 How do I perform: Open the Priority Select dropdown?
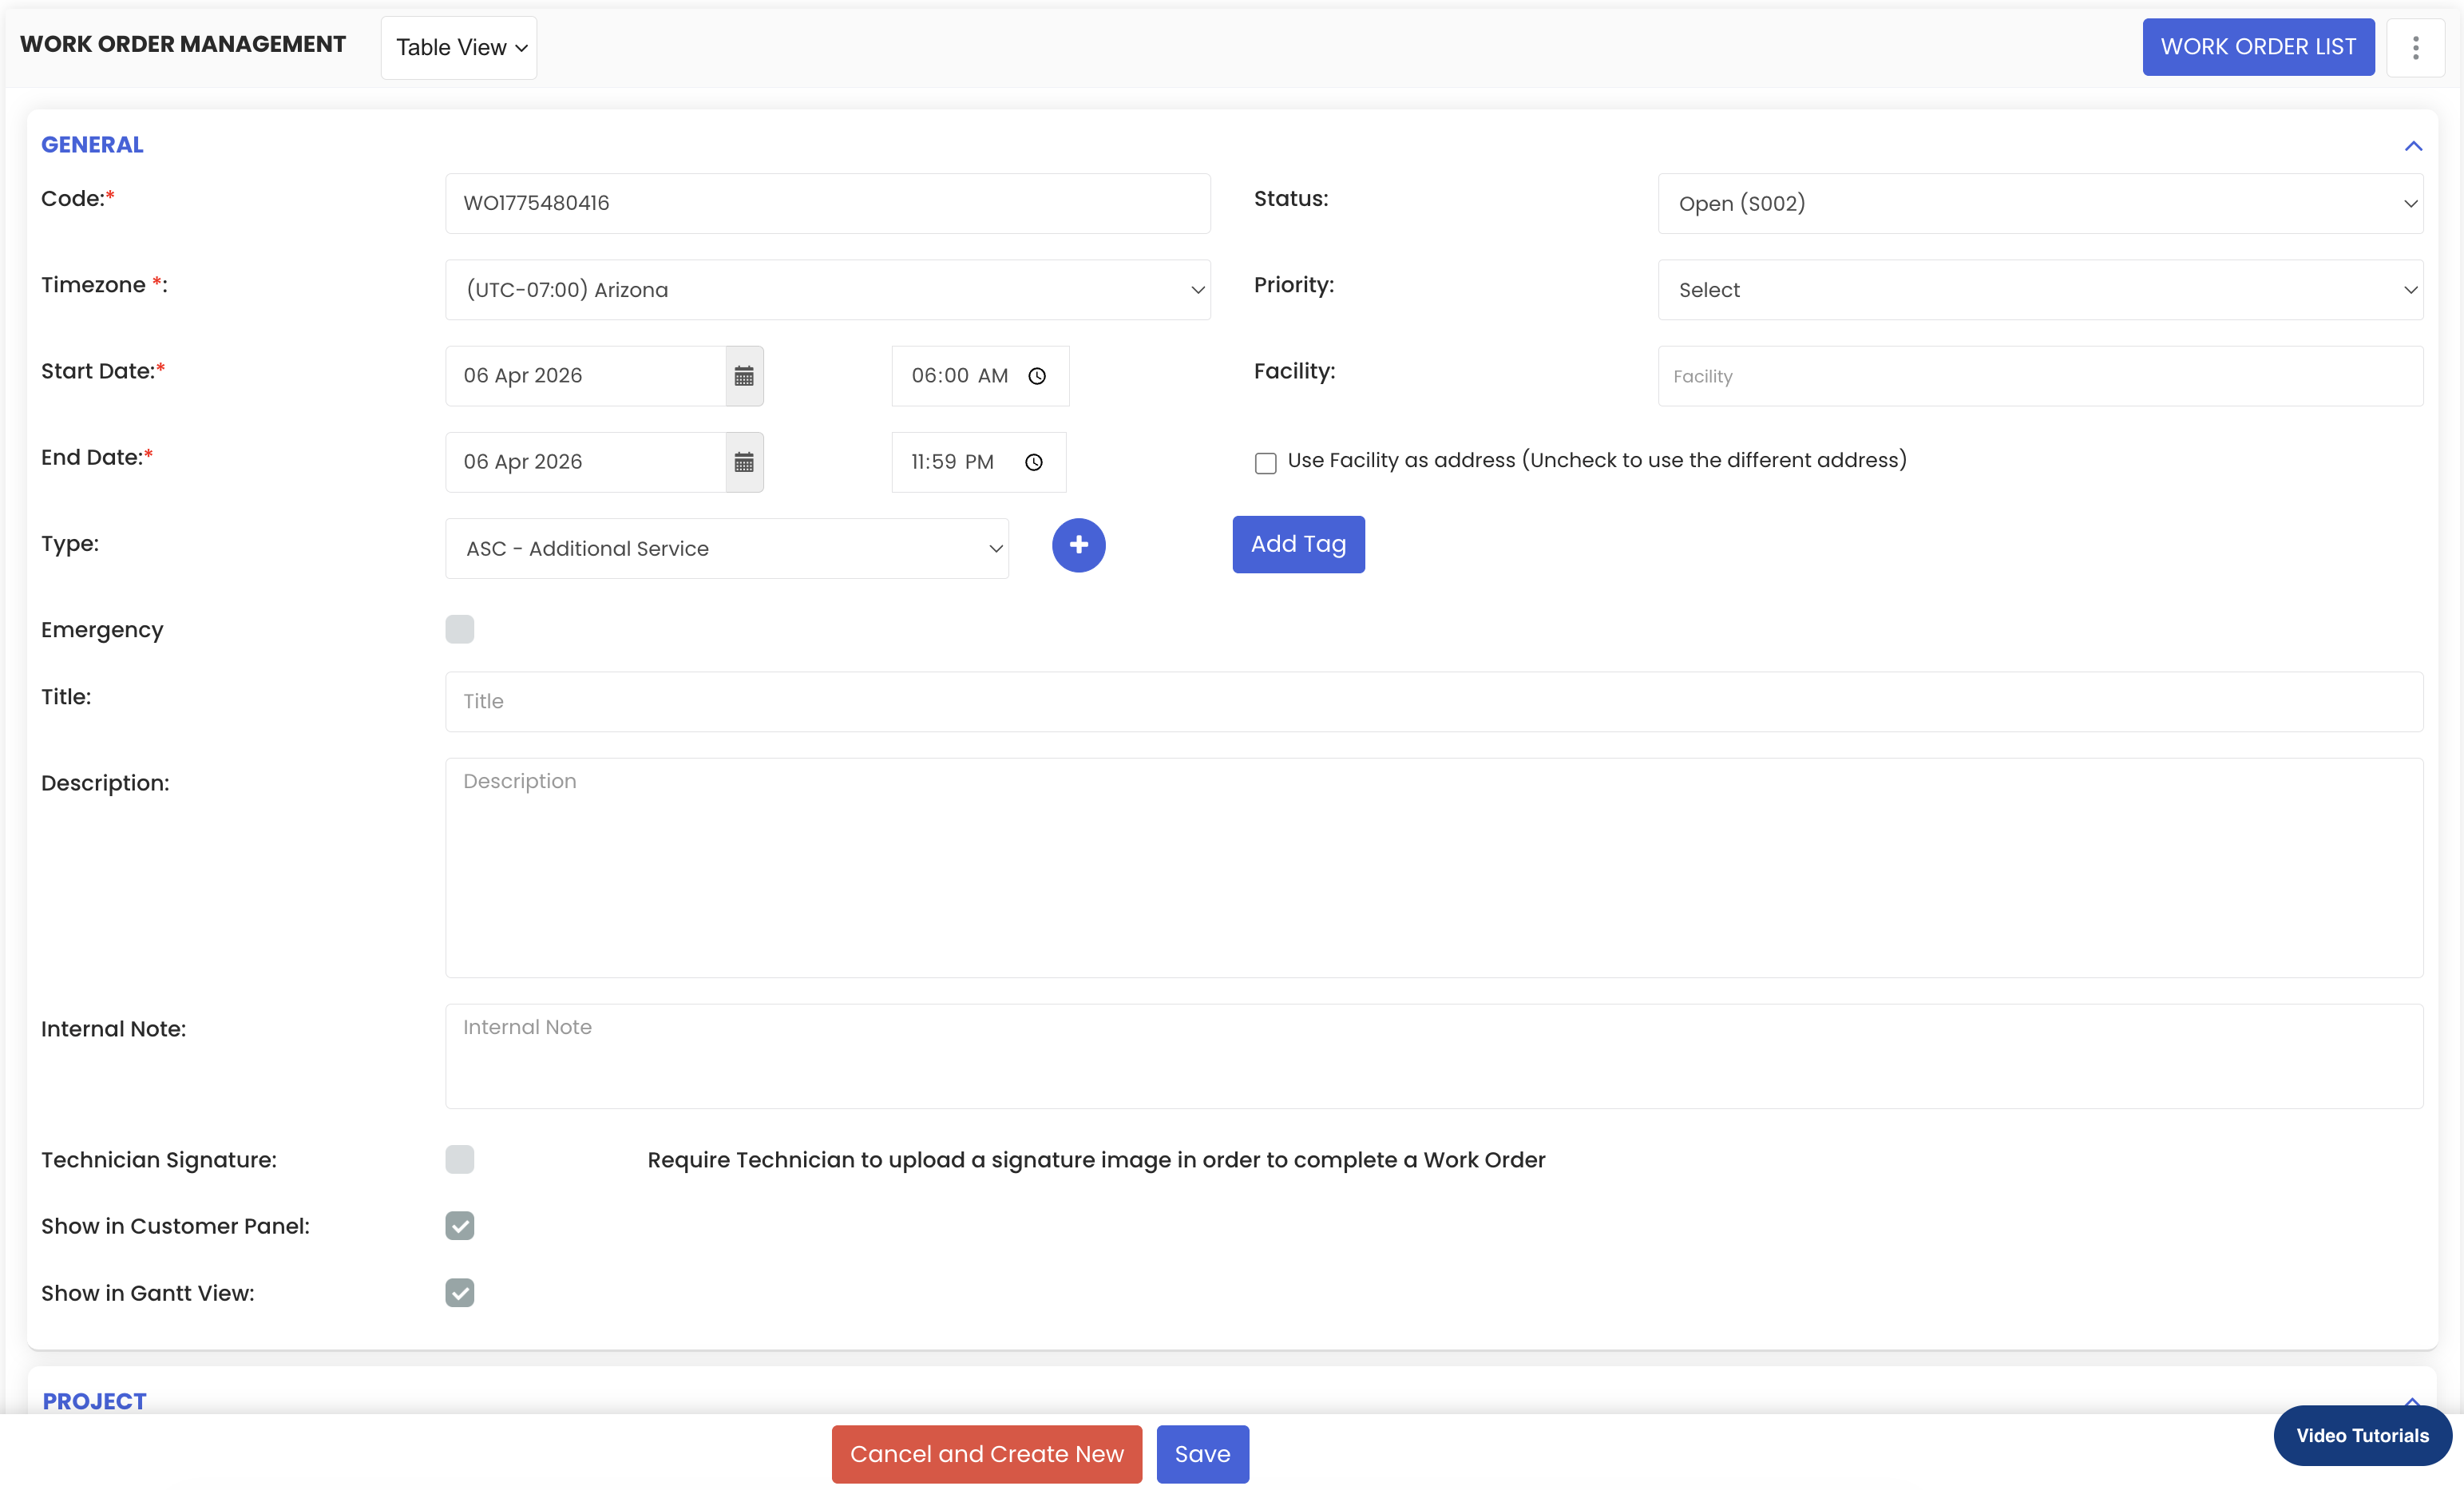point(2040,290)
